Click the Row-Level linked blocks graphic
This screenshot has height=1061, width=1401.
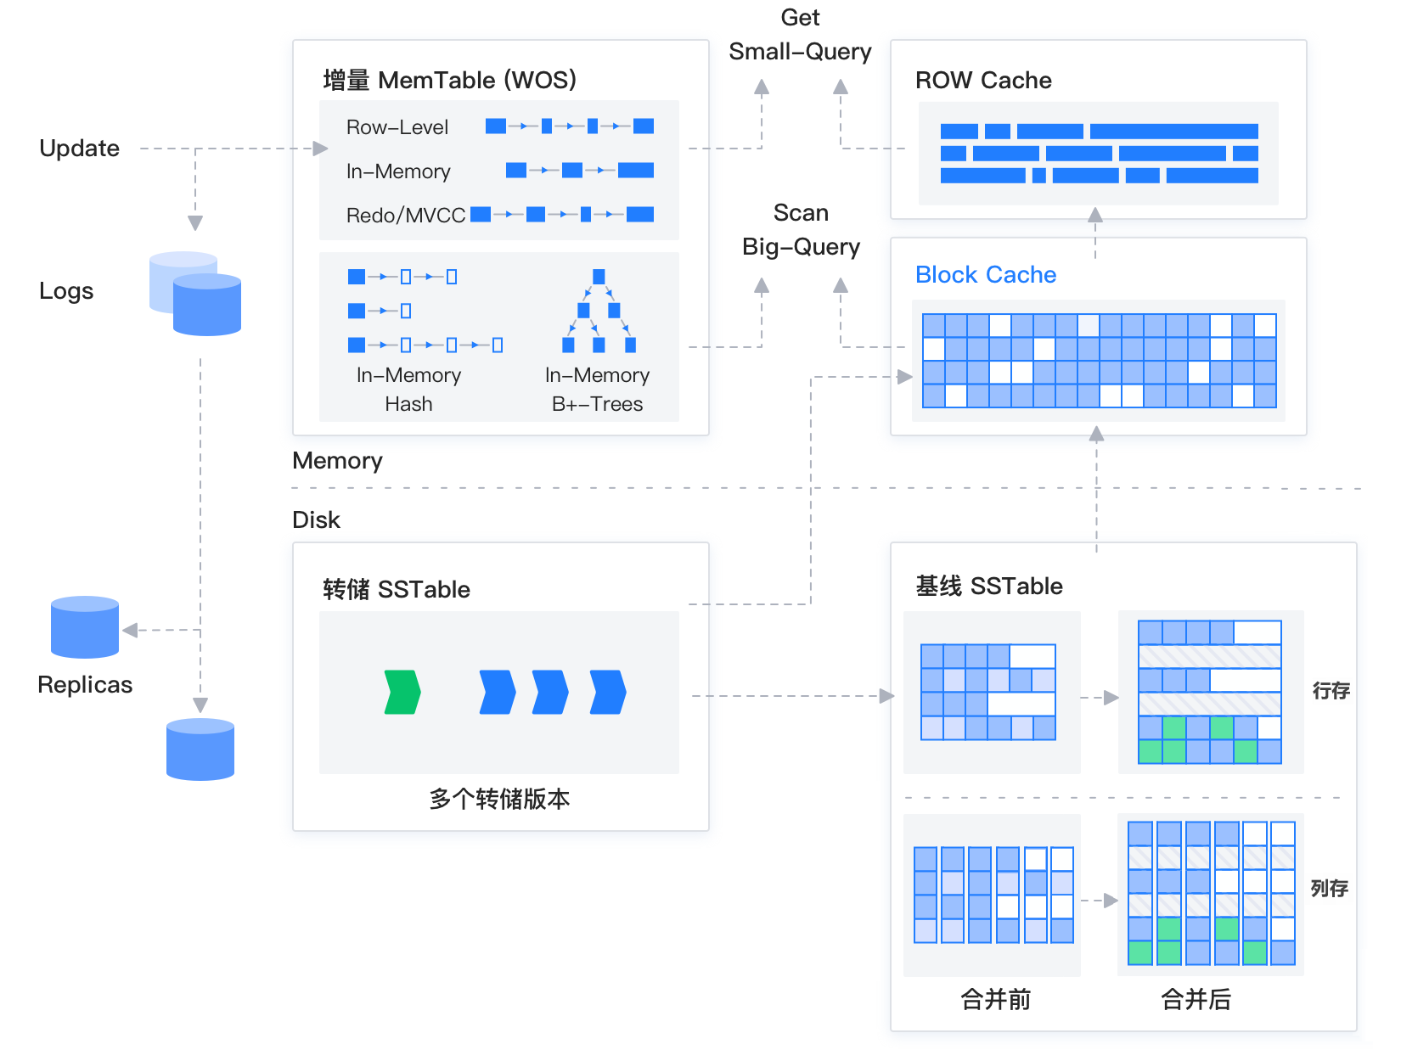(x=570, y=126)
